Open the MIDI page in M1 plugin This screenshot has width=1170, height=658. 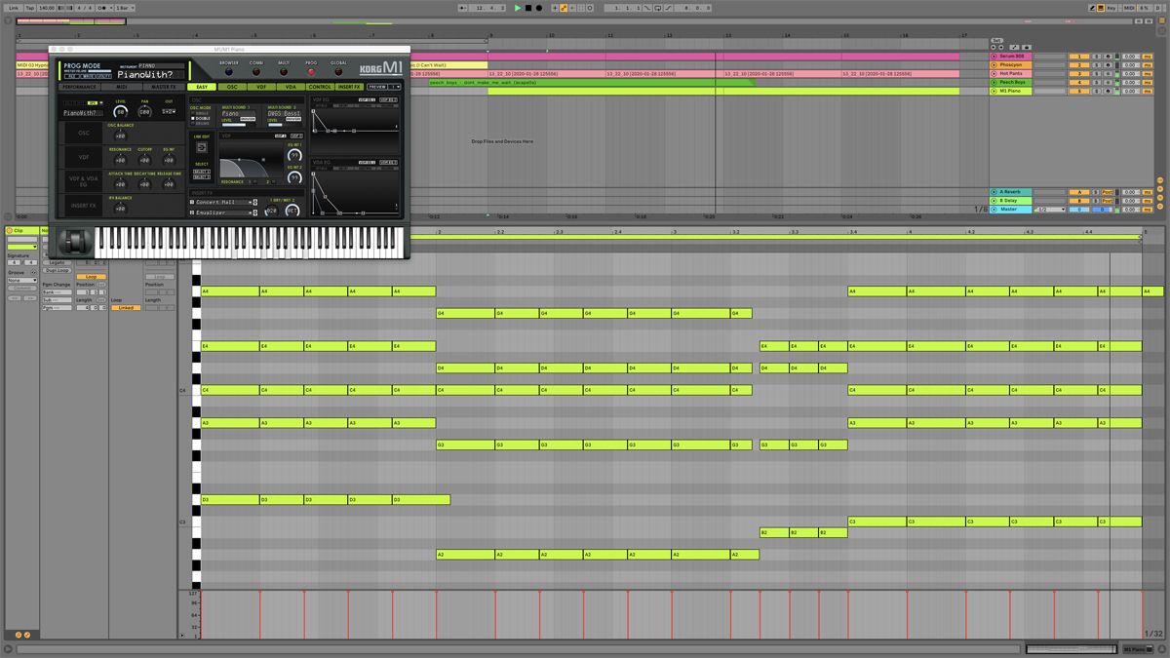click(x=122, y=87)
